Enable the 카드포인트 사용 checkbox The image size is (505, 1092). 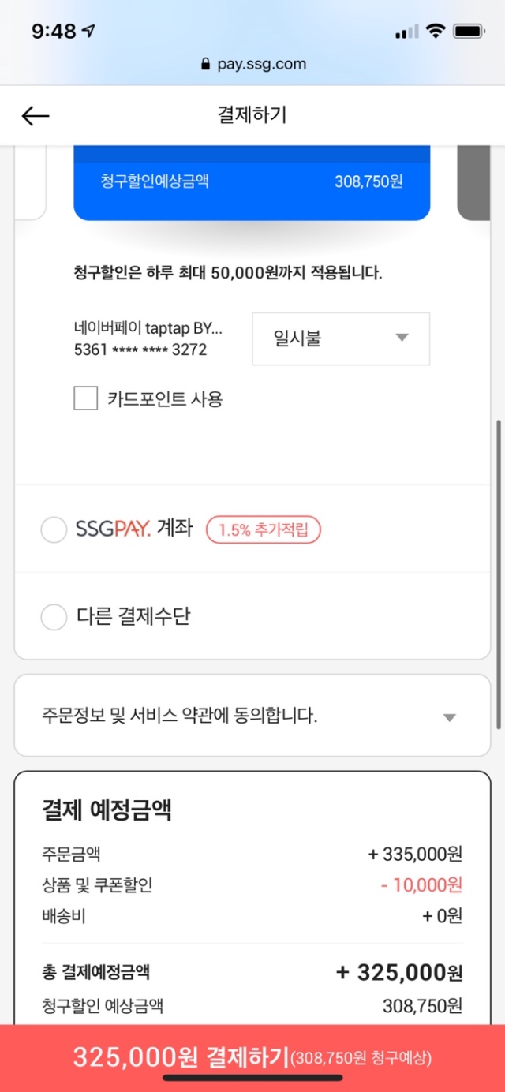85,398
